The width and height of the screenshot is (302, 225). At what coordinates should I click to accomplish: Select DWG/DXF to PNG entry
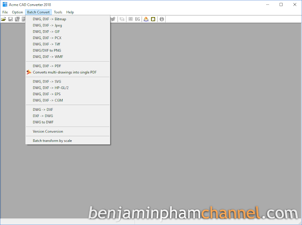coord(68,50)
